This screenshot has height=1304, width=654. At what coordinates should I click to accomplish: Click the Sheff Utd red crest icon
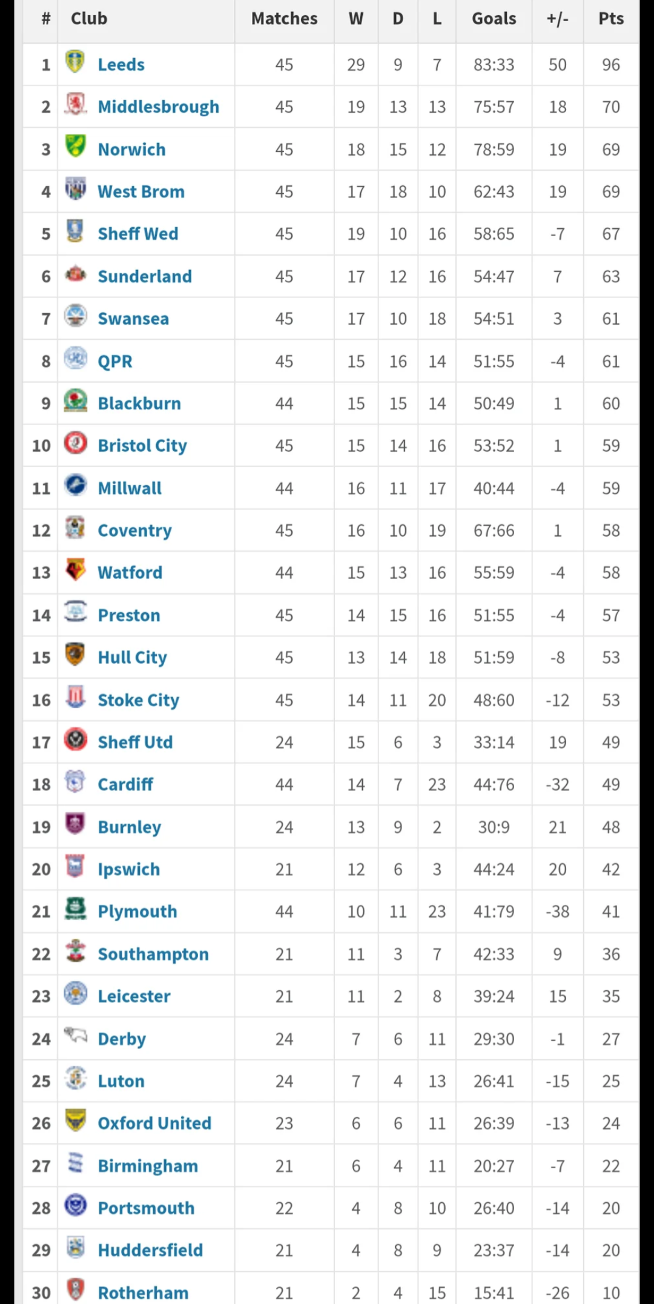pyautogui.click(x=75, y=740)
